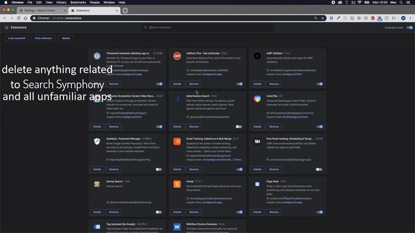Image resolution: width=415 pixels, height=233 pixels.
Task: Click the AMP Validator card icon
Action: 257,56
